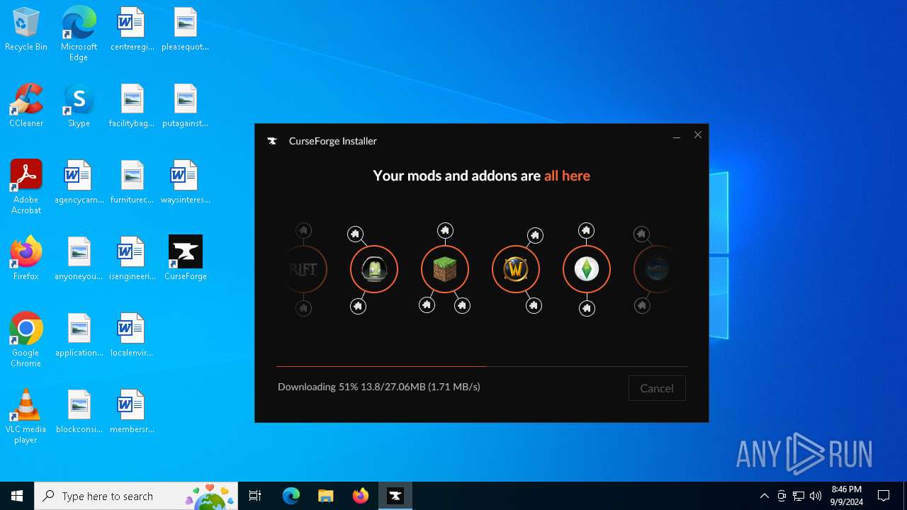Select the furniturec... image file

(132, 181)
